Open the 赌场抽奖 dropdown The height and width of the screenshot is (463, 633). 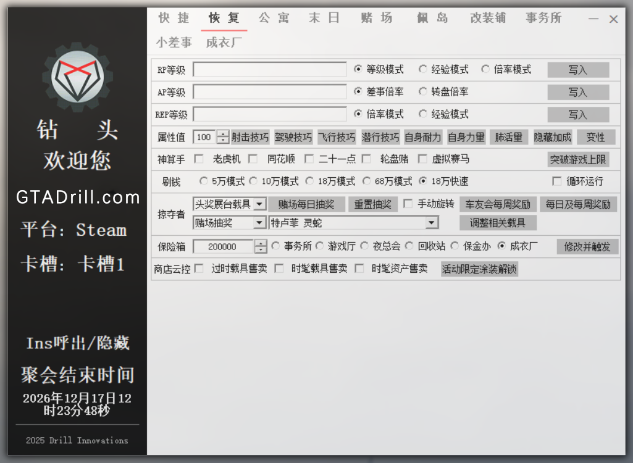[x=229, y=222]
